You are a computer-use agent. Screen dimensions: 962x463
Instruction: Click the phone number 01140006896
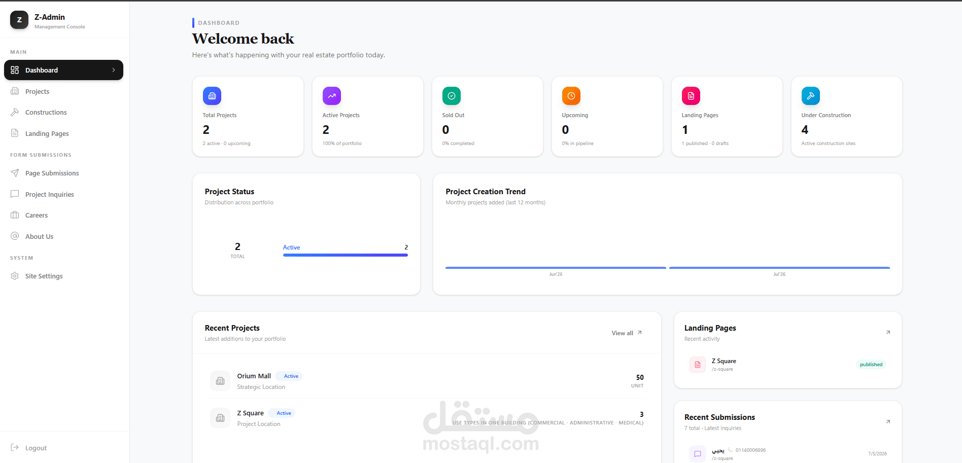point(750,450)
